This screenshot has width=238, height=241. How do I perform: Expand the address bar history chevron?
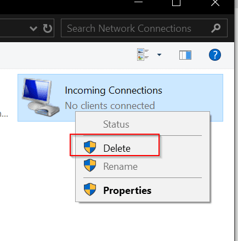click(33, 28)
